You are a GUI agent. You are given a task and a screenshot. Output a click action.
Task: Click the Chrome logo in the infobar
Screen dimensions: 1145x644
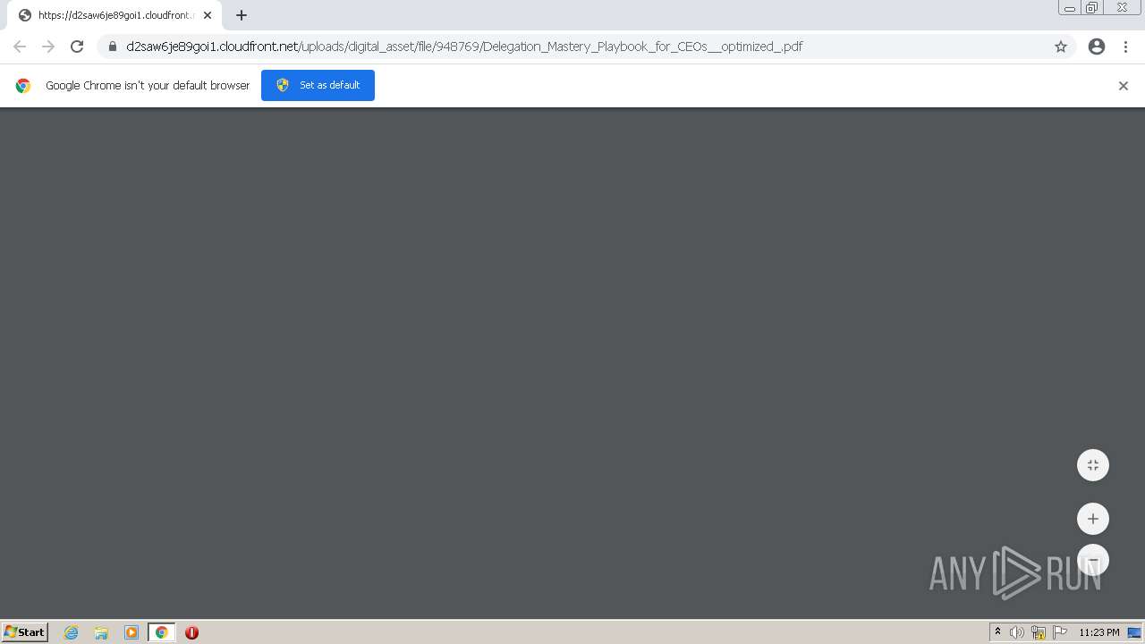[x=23, y=86]
